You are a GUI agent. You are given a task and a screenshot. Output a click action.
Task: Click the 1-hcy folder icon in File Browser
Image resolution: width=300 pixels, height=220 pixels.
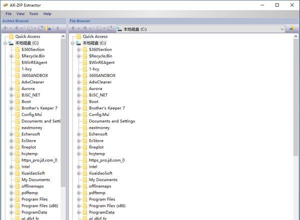click(85, 69)
